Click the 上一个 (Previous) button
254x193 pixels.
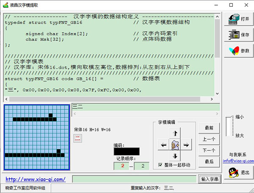pyautogui.click(x=209, y=139)
